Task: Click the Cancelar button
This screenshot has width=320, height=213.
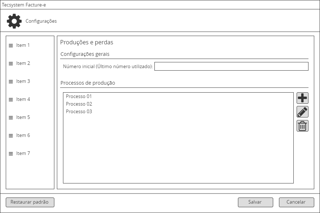Action: [x=296, y=202]
